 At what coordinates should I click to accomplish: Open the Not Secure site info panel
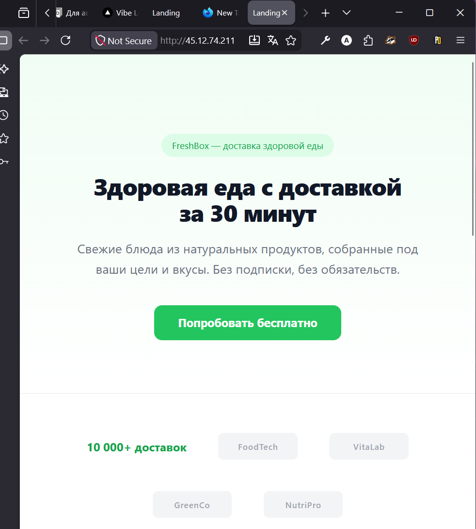(124, 40)
